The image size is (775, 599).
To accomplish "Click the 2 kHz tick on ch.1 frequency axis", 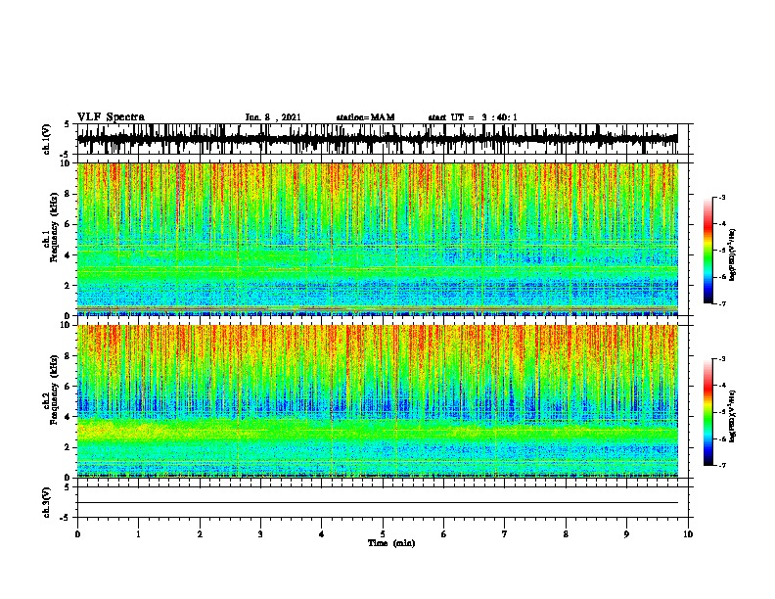I will point(68,285).
